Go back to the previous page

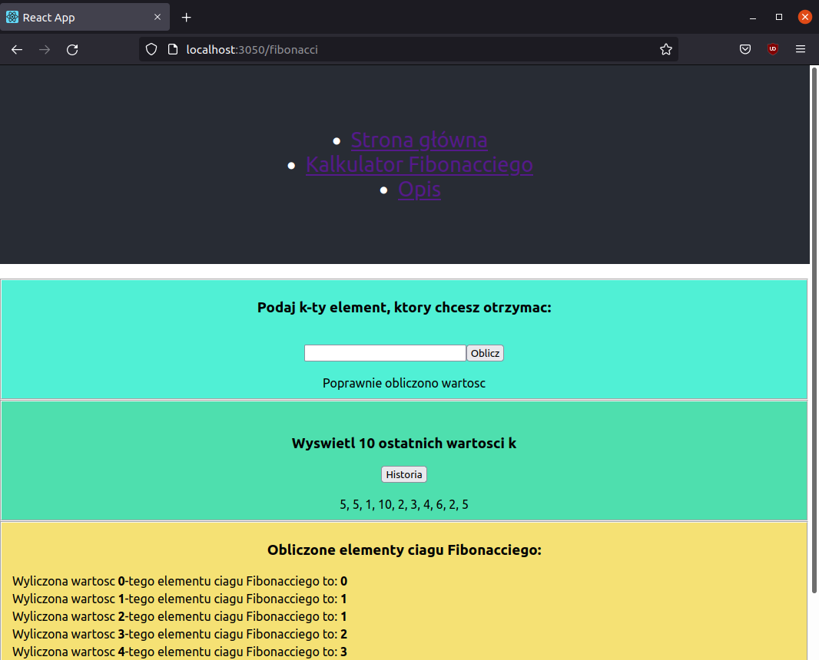click(17, 50)
